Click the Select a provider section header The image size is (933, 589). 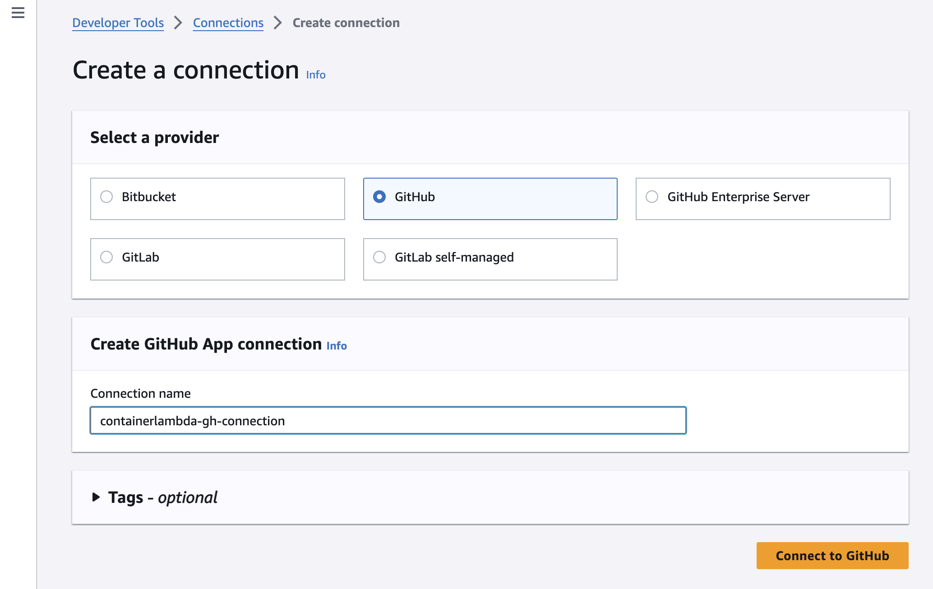tap(155, 138)
